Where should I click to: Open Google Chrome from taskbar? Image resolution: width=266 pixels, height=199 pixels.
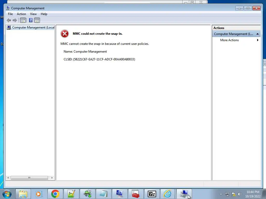point(55,194)
